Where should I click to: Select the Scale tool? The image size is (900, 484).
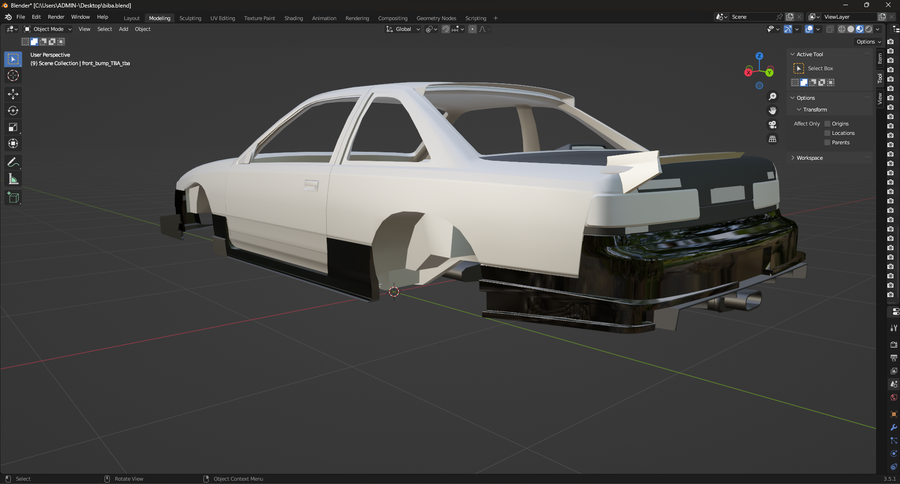point(13,127)
